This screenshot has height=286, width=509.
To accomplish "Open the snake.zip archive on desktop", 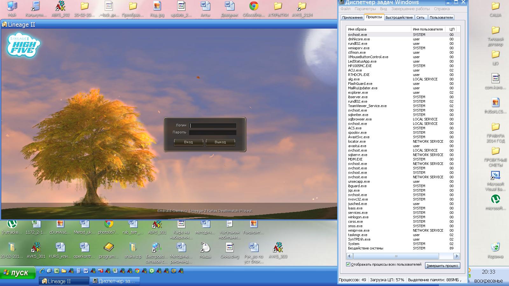I will click(x=133, y=250).
